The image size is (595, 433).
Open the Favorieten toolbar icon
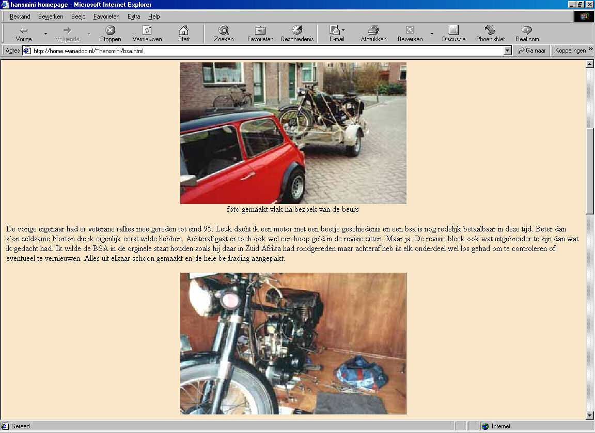(260, 30)
